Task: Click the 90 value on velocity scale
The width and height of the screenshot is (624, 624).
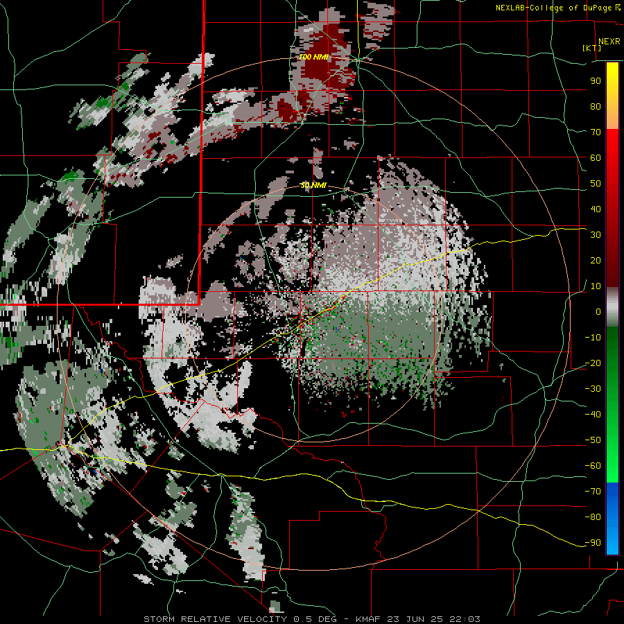Action: (596, 81)
